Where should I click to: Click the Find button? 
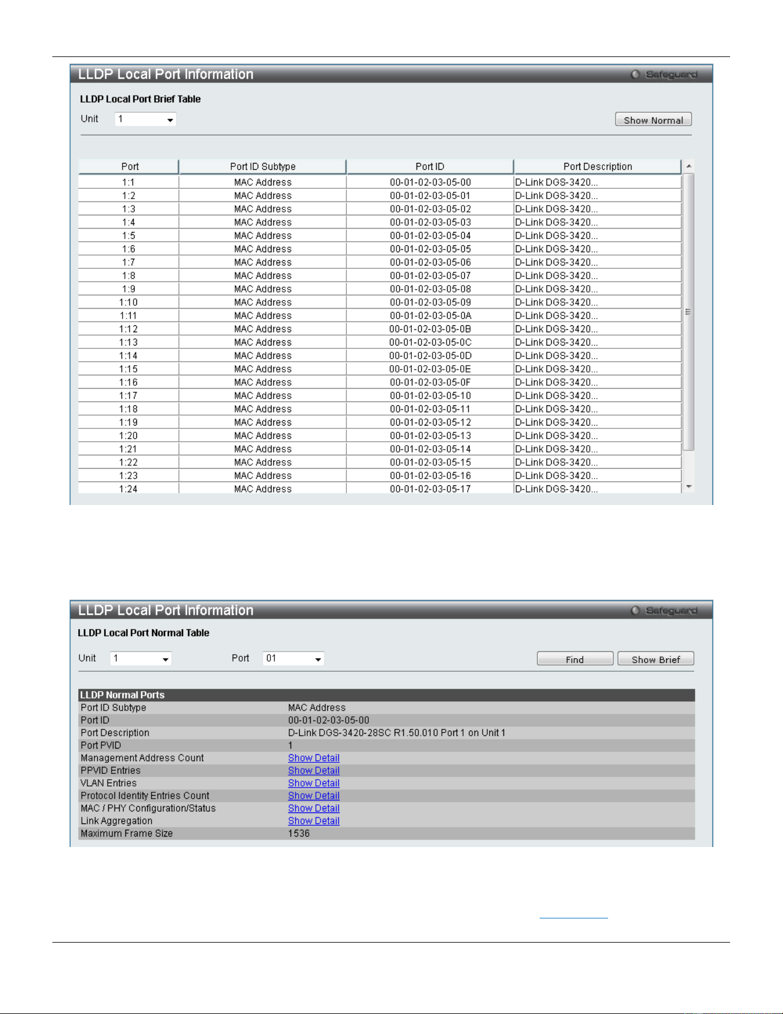[575, 659]
